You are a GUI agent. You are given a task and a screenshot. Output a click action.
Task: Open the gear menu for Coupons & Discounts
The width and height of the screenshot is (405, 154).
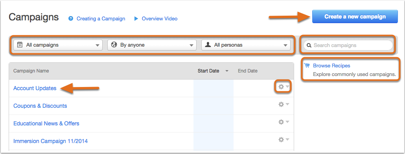click(283, 104)
